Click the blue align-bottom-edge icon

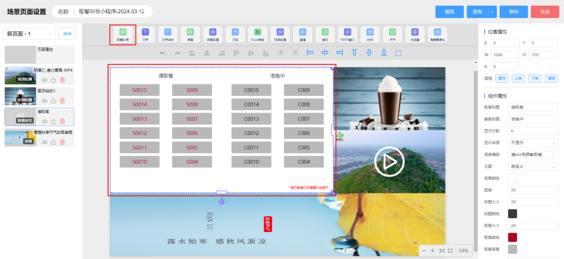[384, 53]
